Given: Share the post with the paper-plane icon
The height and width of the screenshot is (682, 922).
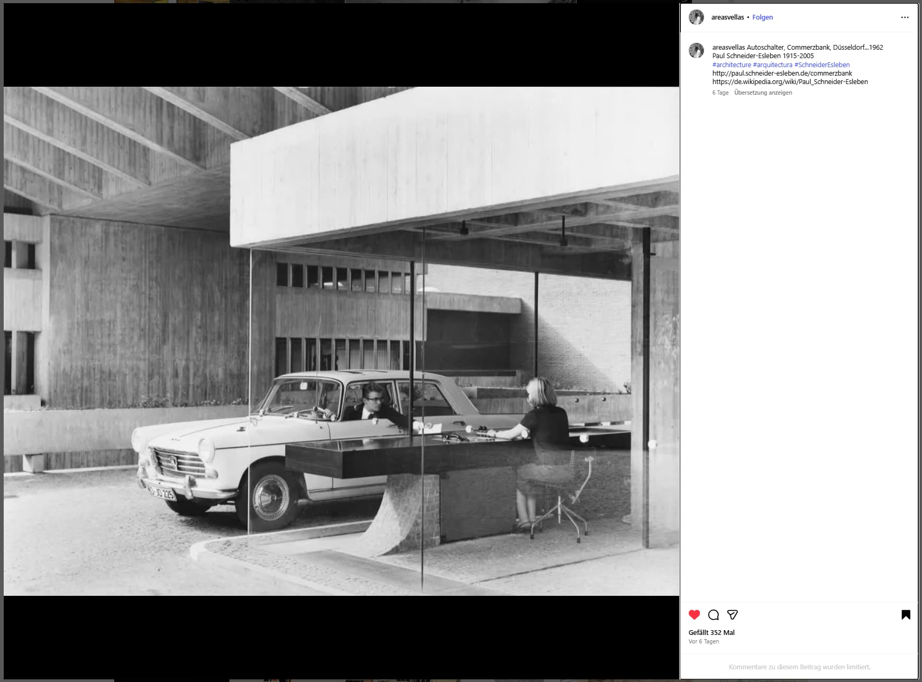Looking at the screenshot, I should 732,614.
